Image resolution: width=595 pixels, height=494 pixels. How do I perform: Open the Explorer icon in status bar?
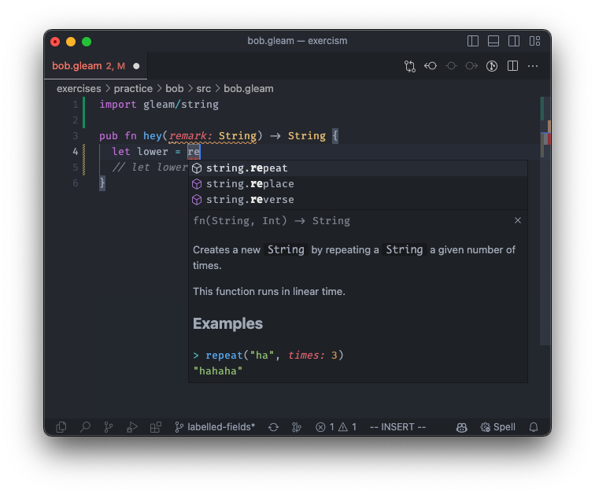pyautogui.click(x=61, y=427)
